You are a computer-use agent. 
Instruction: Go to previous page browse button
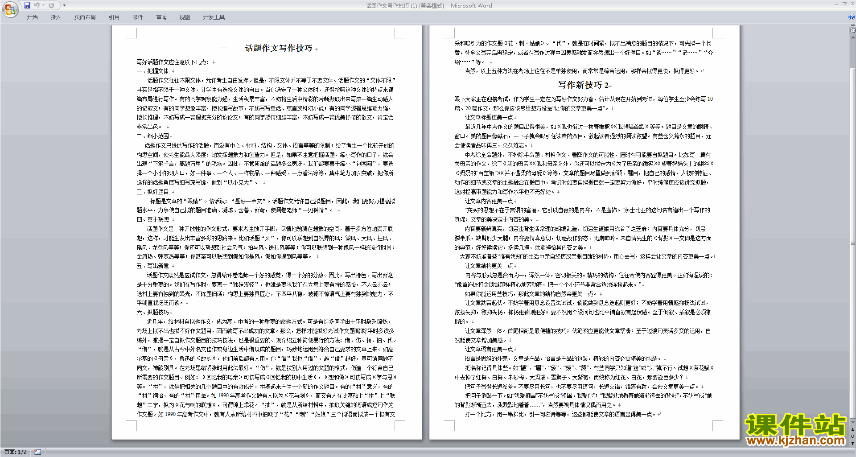click(853, 429)
